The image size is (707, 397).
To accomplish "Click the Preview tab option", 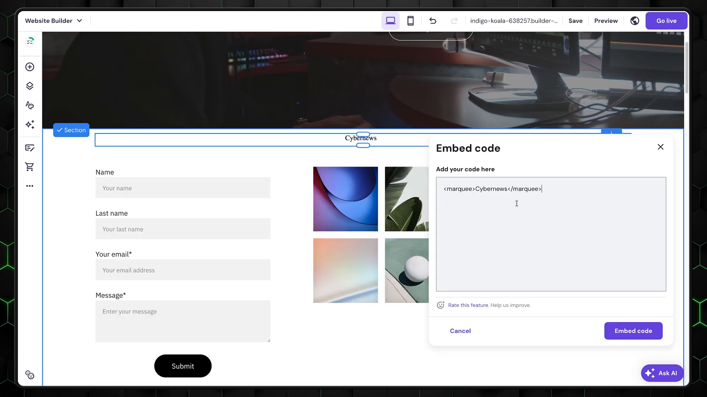I will 606,20.
